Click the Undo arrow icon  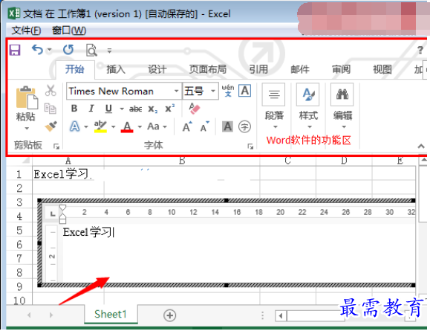point(38,50)
